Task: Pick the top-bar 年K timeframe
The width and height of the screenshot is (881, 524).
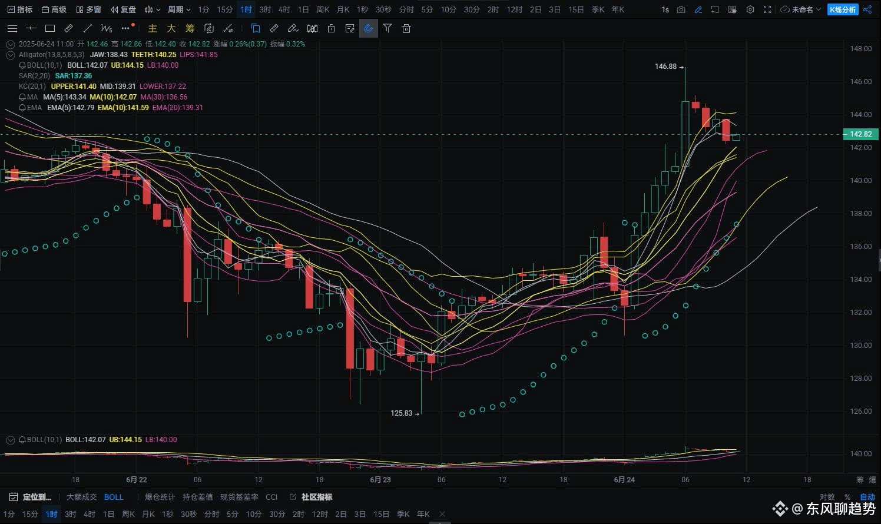Action: click(x=618, y=9)
